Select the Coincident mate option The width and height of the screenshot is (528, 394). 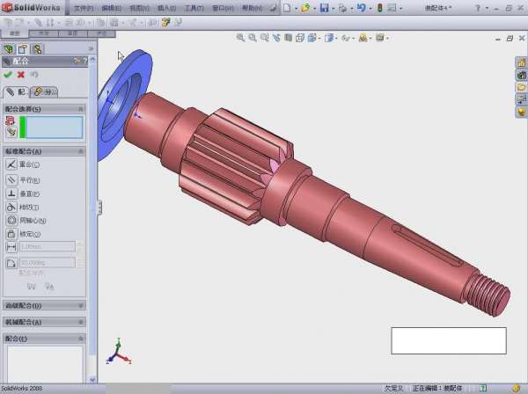(x=11, y=164)
